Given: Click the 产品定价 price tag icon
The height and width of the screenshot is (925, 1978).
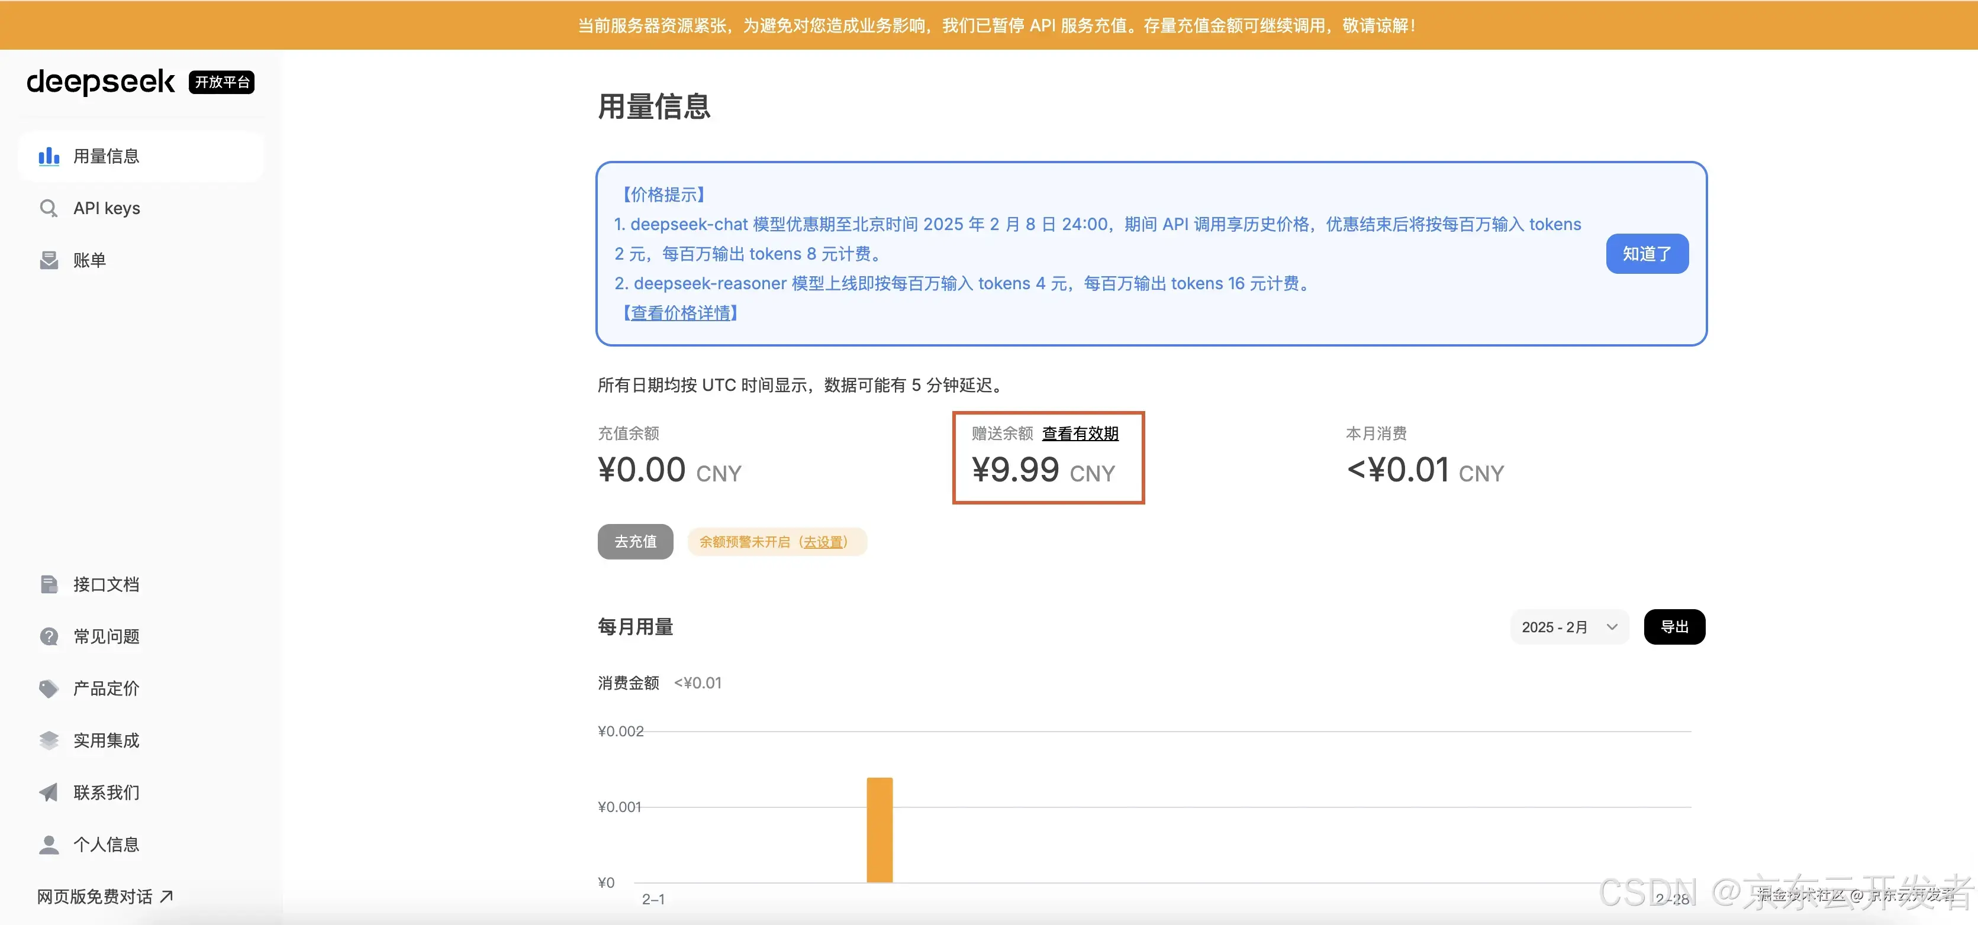Looking at the screenshot, I should 49,689.
